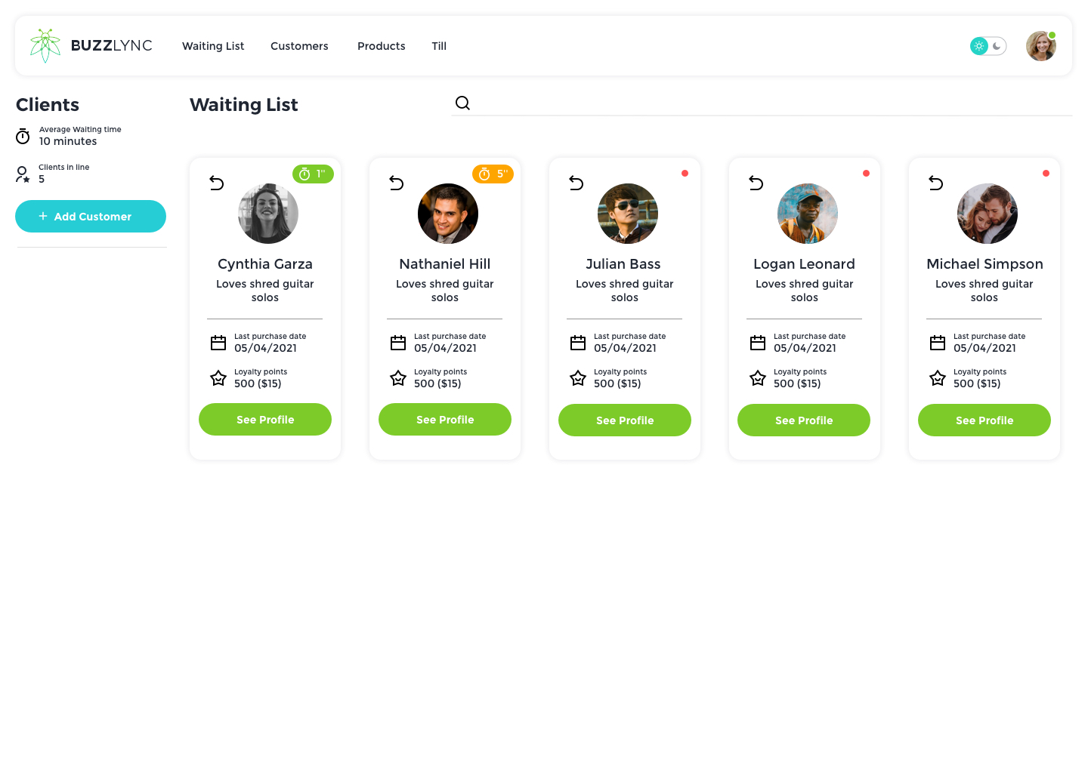Click the green 1-minute timer badge
The height and width of the screenshot is (773, 1088).
(x=313, y=174)
